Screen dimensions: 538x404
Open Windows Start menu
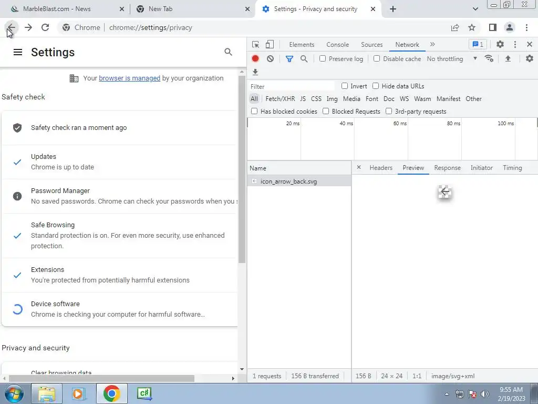pyautogui.click(x=14, y=393)
